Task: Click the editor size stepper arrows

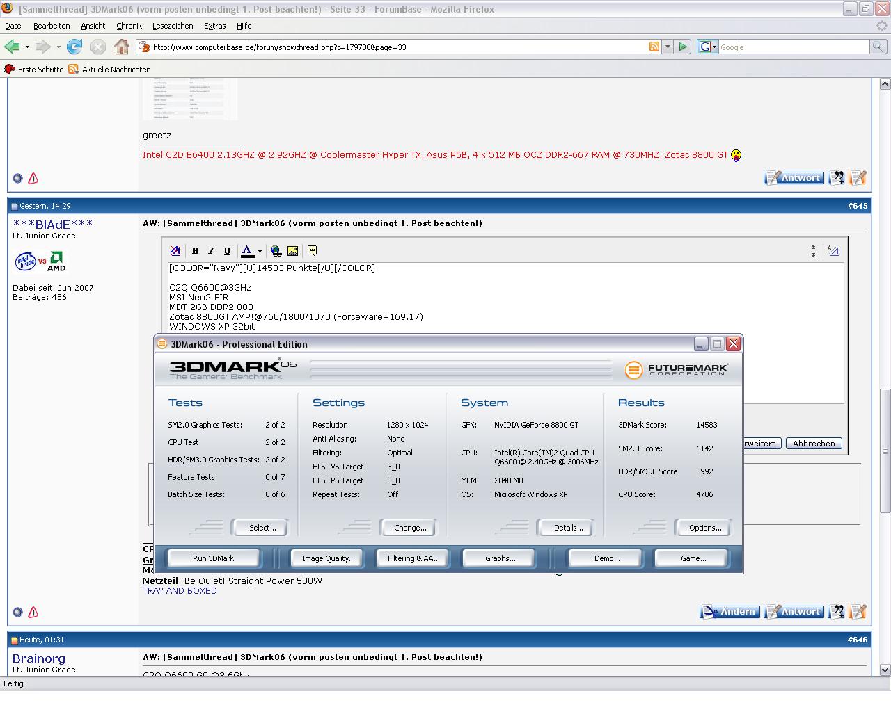Action: tap(813, 251)
